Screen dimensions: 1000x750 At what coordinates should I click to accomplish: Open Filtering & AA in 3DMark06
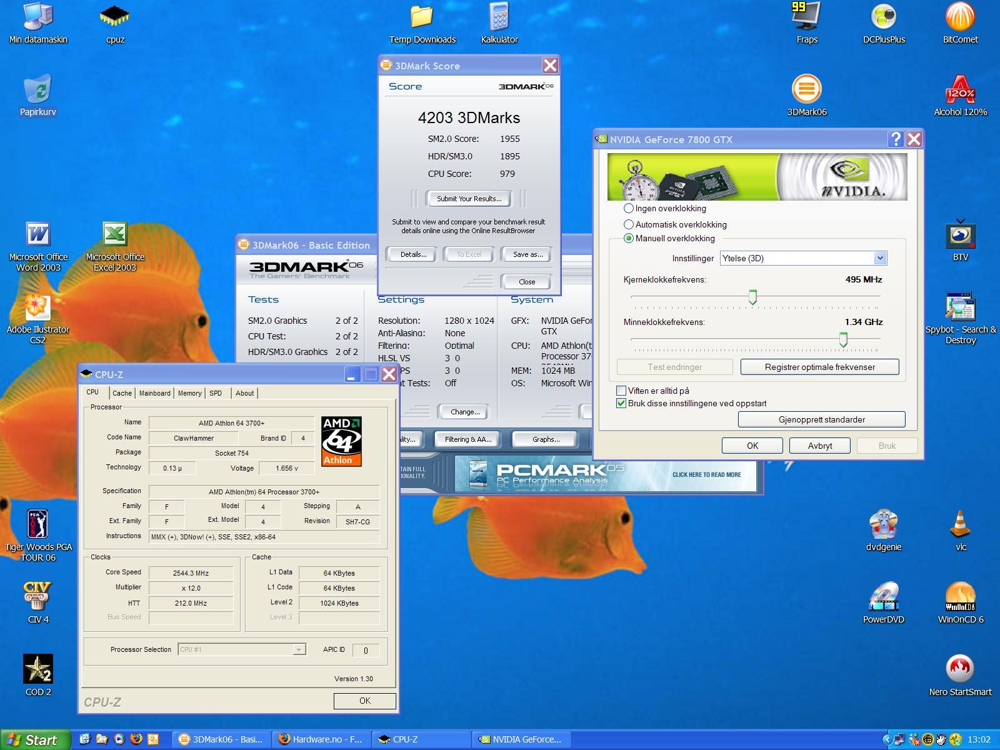tap(468, 439)
